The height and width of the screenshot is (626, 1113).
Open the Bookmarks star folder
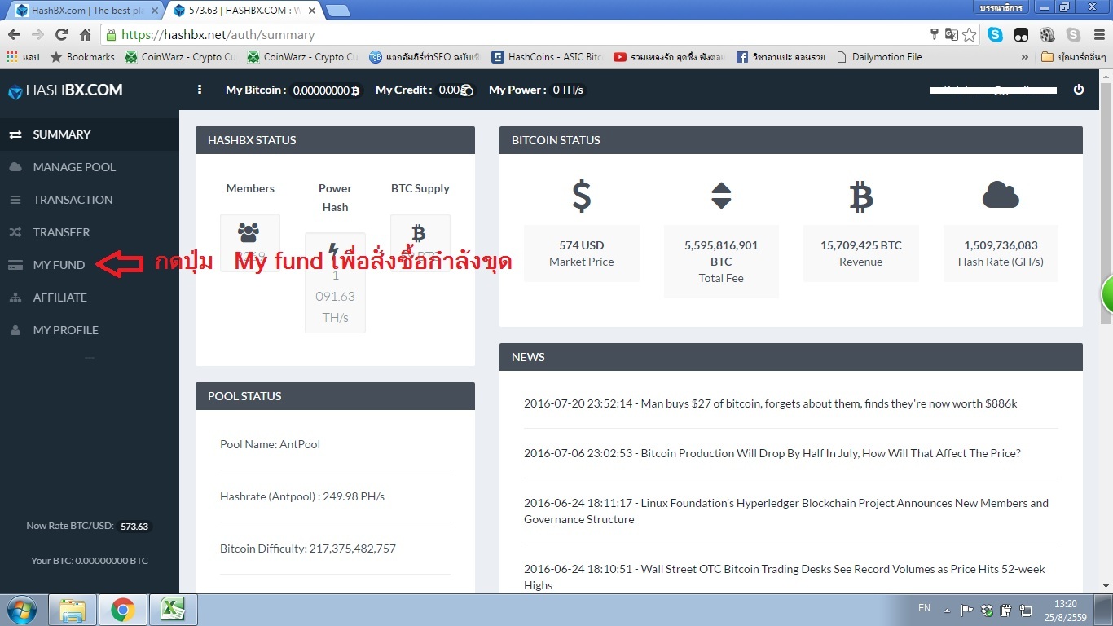pyautogui.click(x=82, y=57)
